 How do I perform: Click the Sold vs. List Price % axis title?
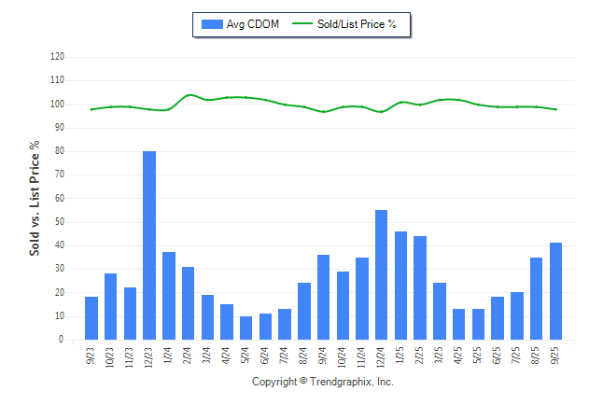(x=35, y=198)
